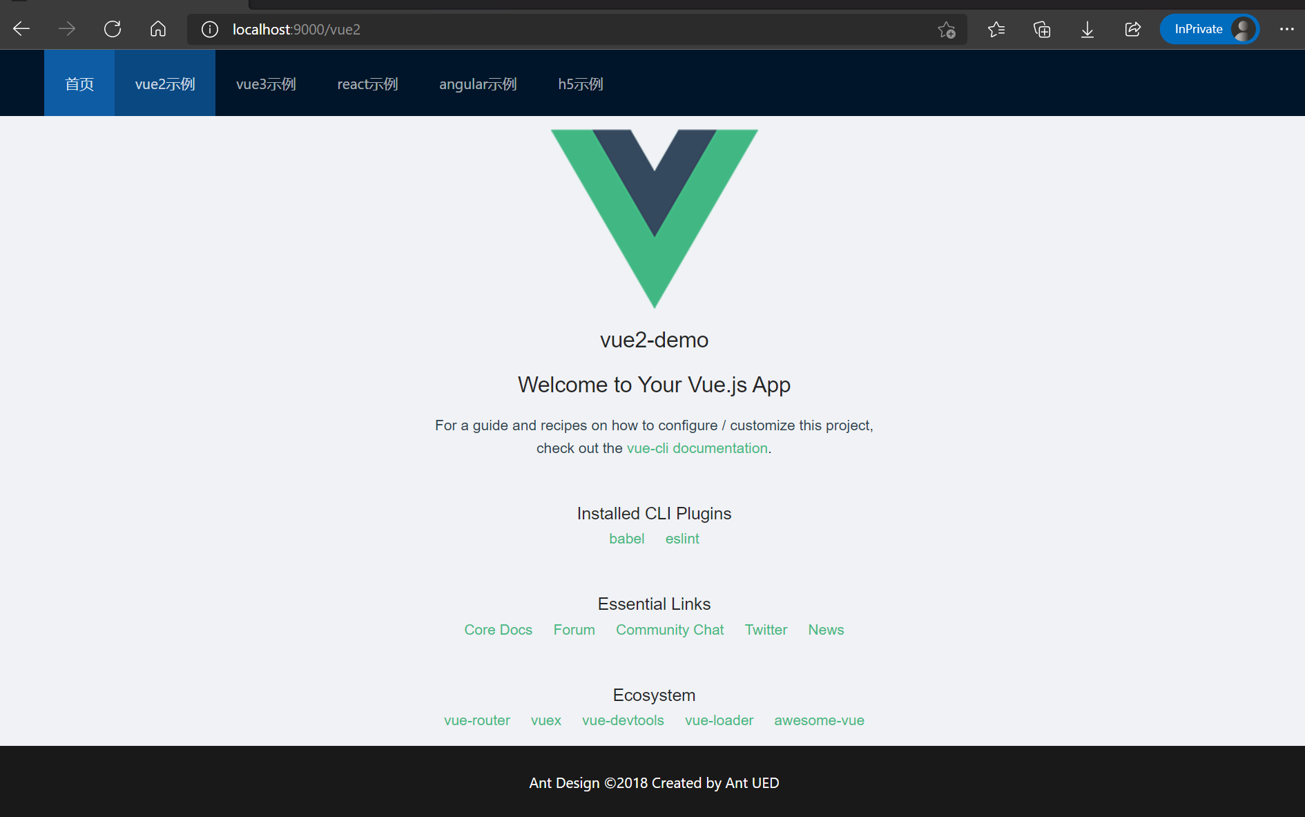This screenshot has height=817, width=1305.
Task: Switch to the vue2示例 menu item
Action: tap(165, 83)
